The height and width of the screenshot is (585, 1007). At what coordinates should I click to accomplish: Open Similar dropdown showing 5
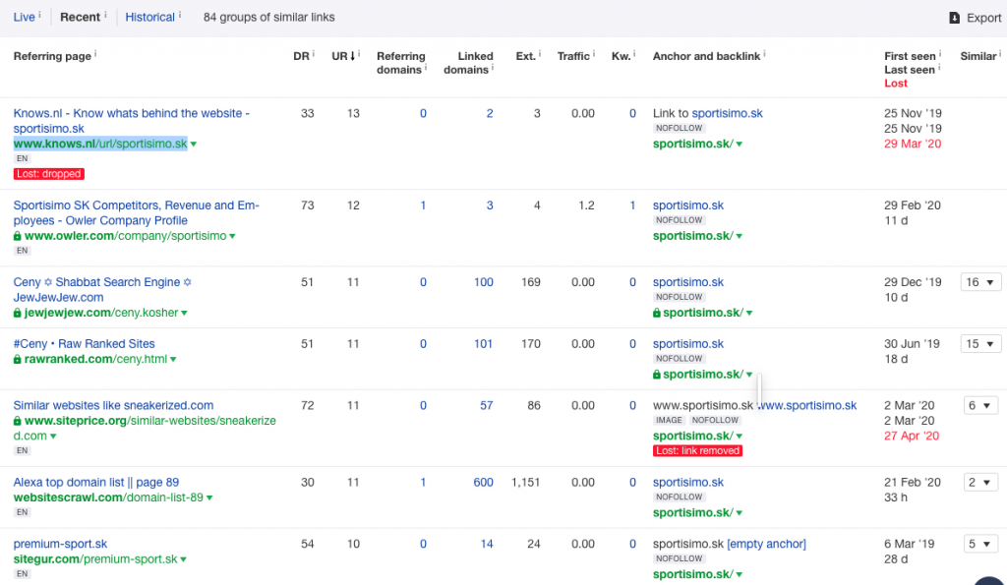click(980, 545)
